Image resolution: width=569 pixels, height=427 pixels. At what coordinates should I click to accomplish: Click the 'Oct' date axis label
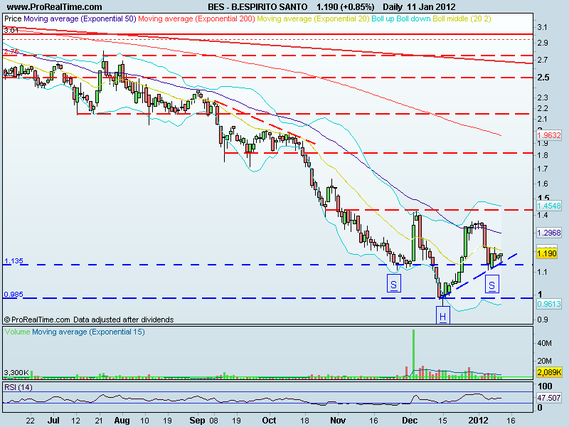pos(269,421)
